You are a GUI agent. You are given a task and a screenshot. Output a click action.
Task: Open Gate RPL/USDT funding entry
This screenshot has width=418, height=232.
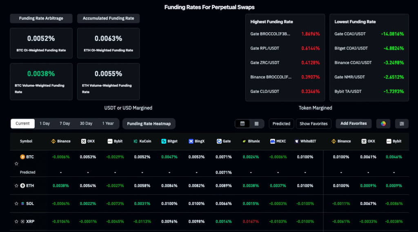pos(285,48)
